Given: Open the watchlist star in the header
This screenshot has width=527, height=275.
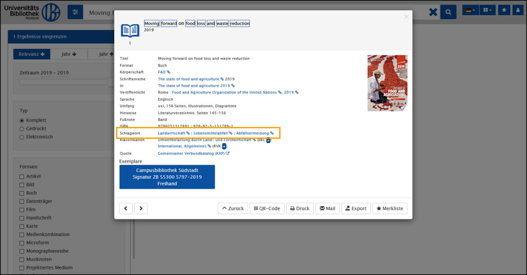Looking at the screenshot, I should (x=505, y=10).
